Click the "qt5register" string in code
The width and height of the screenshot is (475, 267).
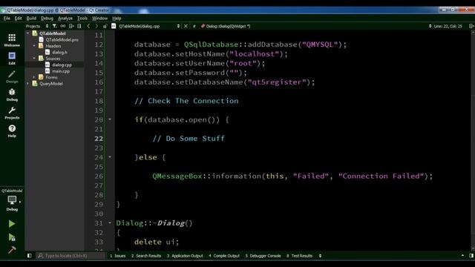click(x=277, y=82)
